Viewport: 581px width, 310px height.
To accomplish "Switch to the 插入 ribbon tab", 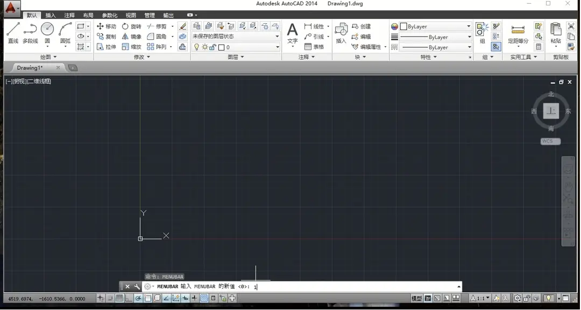I will click(x=51, y=15).
